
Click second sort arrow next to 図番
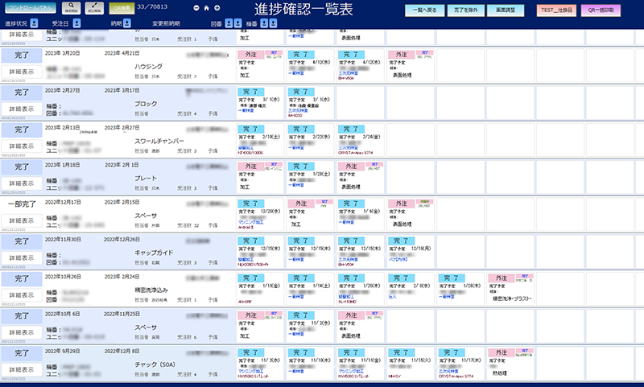237,23
